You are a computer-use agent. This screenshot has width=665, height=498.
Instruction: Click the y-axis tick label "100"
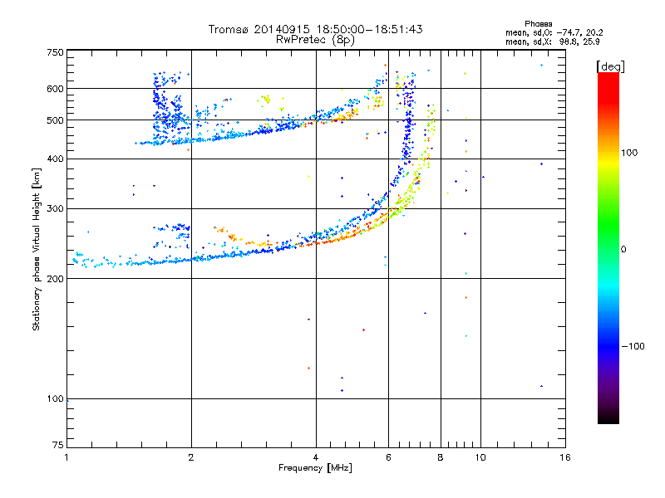click(55, 399)
